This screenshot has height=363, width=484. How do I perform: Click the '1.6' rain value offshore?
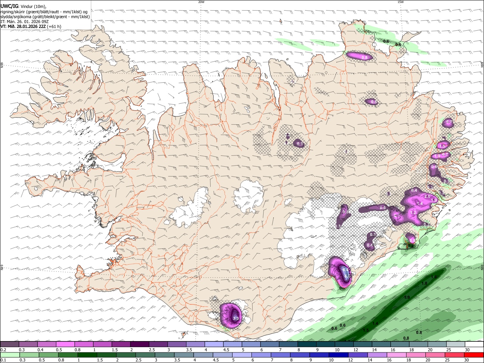point(434,277)
